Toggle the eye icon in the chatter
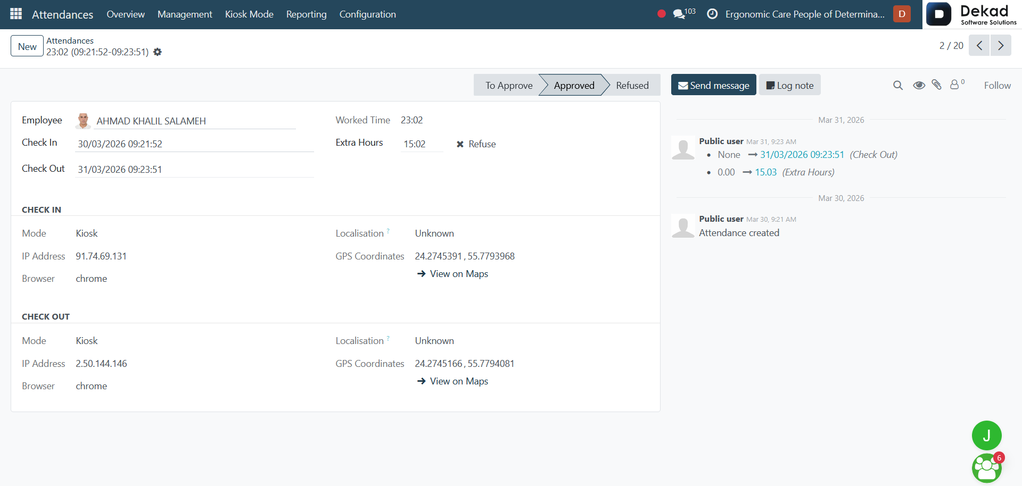The image size is (1022, 486). point(919,85)
